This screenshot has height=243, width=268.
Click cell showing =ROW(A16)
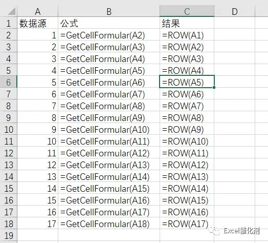click(187, 212)
